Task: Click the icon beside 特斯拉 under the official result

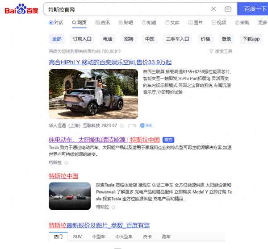Action: pos(66,162)
